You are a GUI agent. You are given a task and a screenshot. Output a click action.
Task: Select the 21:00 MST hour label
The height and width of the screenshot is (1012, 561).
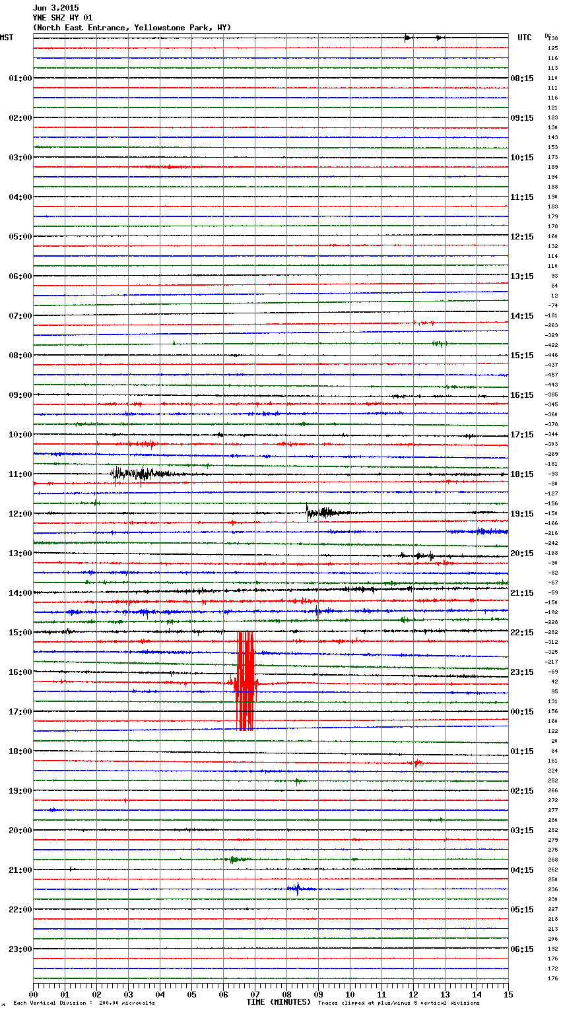pyautogui.click(x=20, y=870)
